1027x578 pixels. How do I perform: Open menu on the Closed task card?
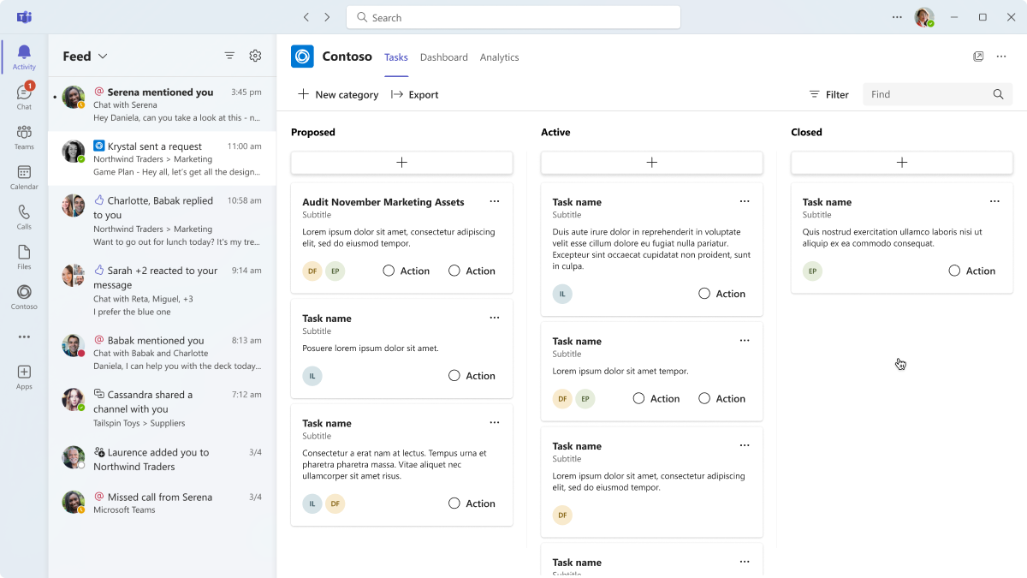[x=994, y=201]
